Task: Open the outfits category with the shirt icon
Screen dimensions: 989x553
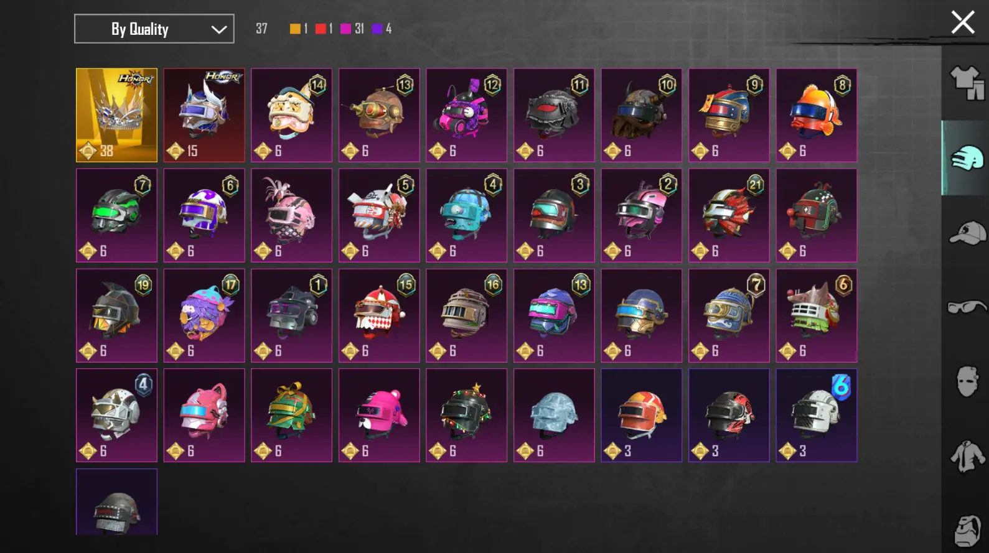Action: [x=967, y=83]
